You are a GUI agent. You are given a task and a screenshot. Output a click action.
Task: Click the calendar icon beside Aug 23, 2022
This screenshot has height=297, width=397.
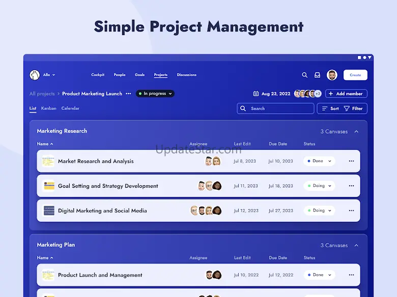coord(256,94)
